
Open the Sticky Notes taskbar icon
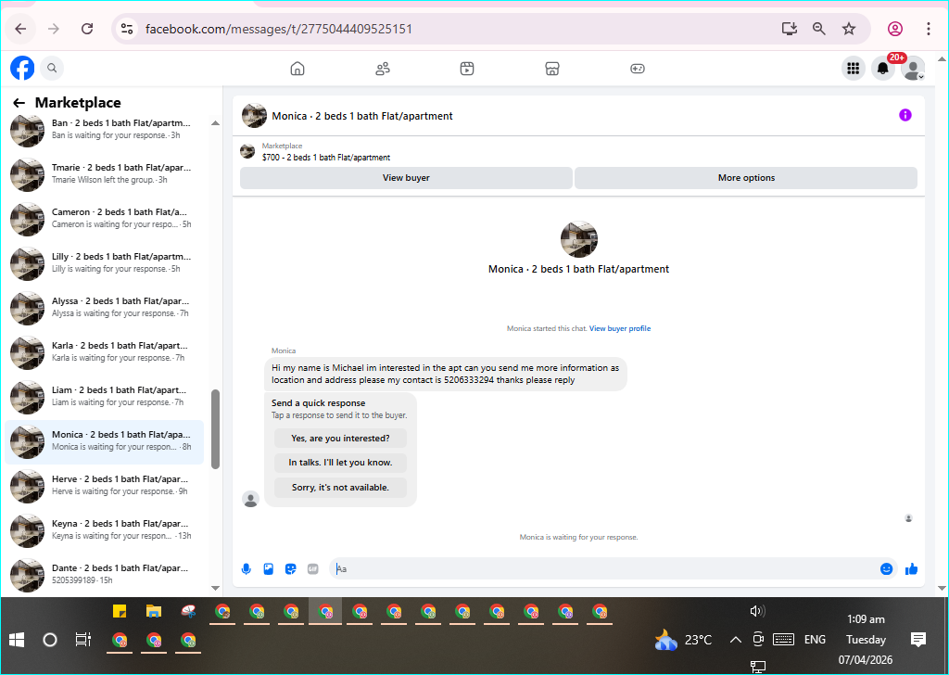coord(120,611)
